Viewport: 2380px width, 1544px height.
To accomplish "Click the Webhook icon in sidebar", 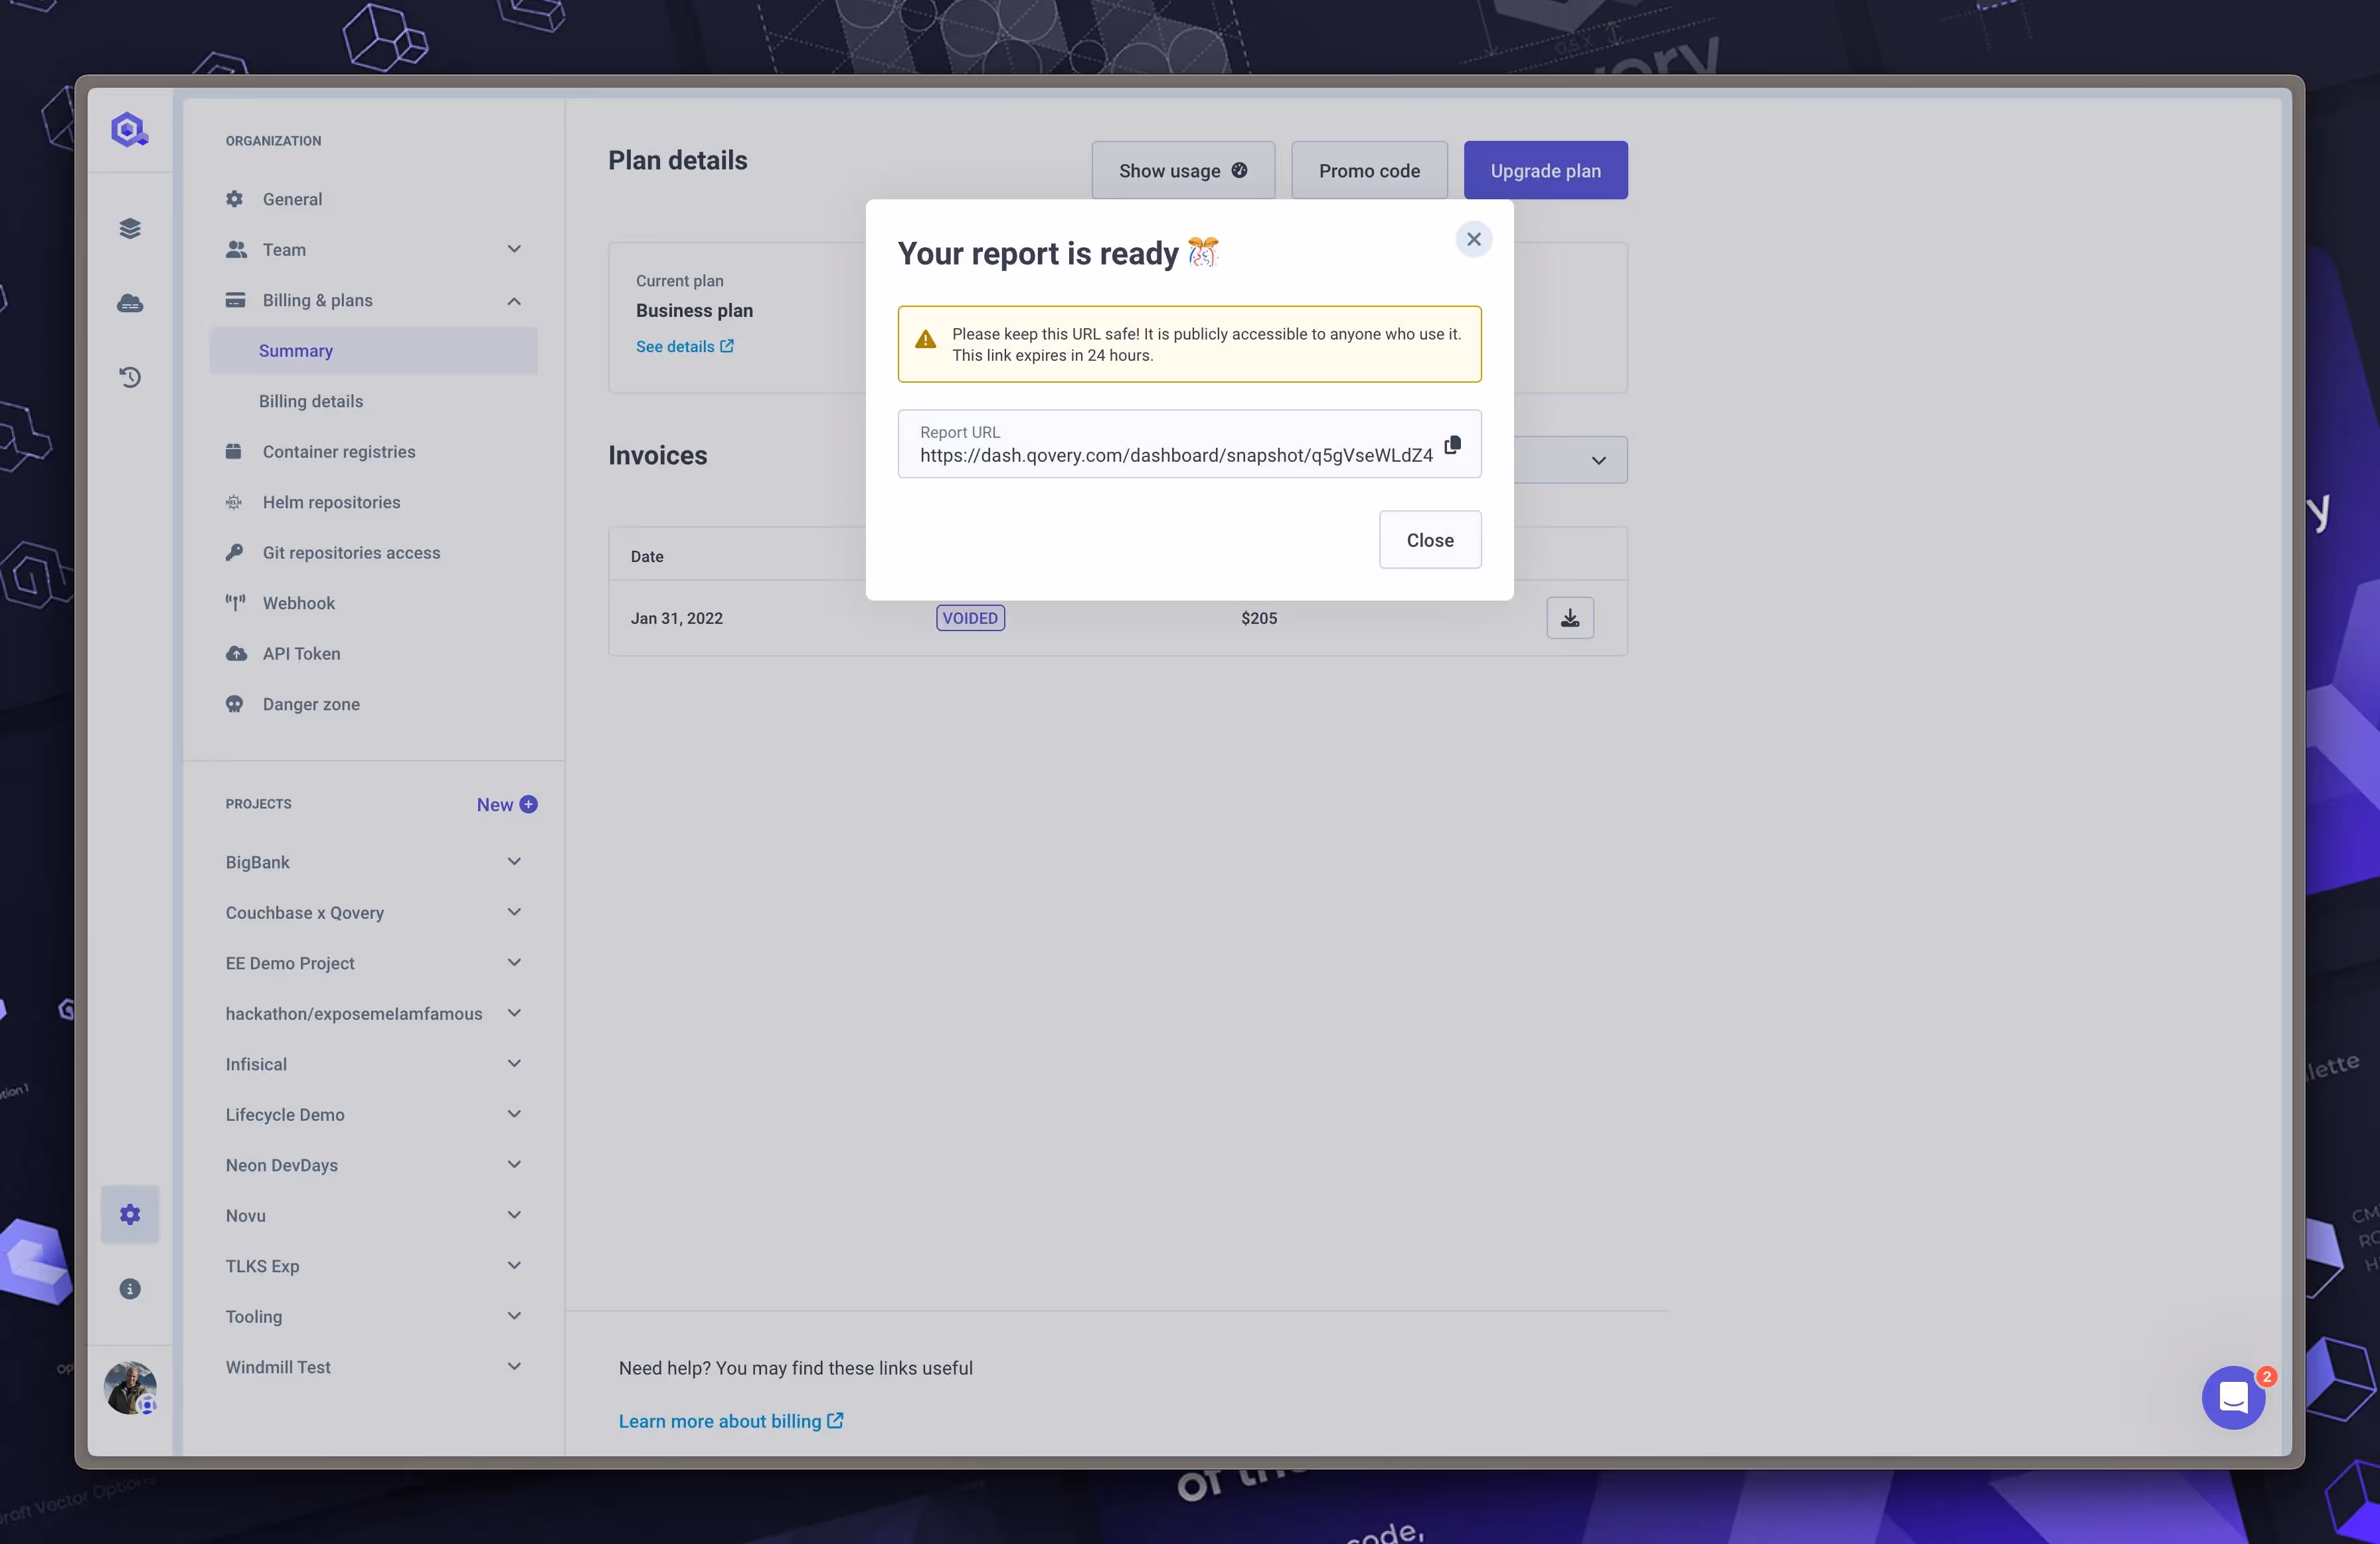I will coord(236,603).
